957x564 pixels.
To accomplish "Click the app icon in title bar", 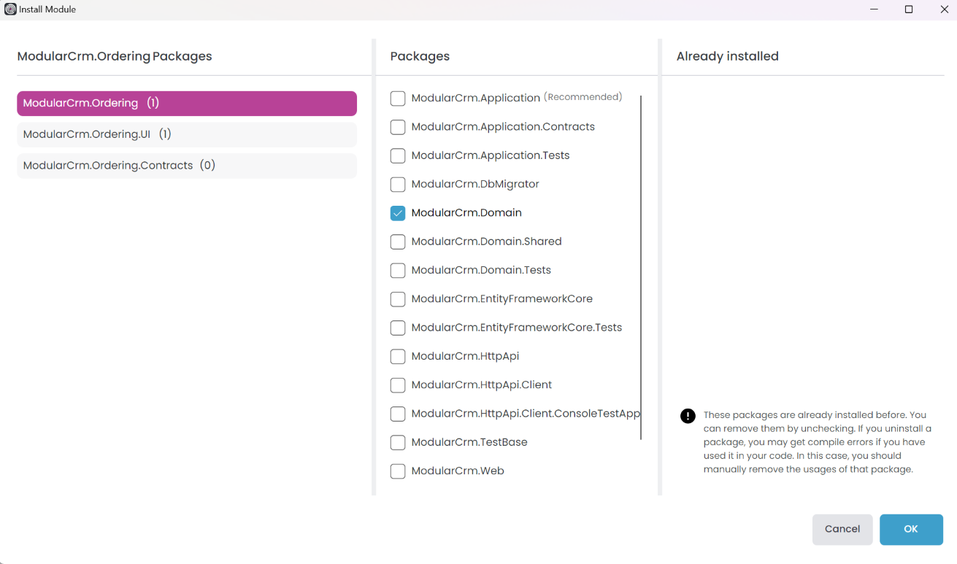I will pos(10,9).
